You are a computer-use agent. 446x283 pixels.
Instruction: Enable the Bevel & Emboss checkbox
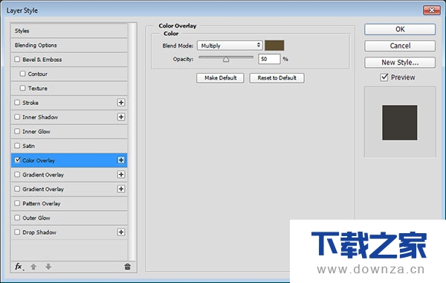pyautogui.click(x=17, y=60)
